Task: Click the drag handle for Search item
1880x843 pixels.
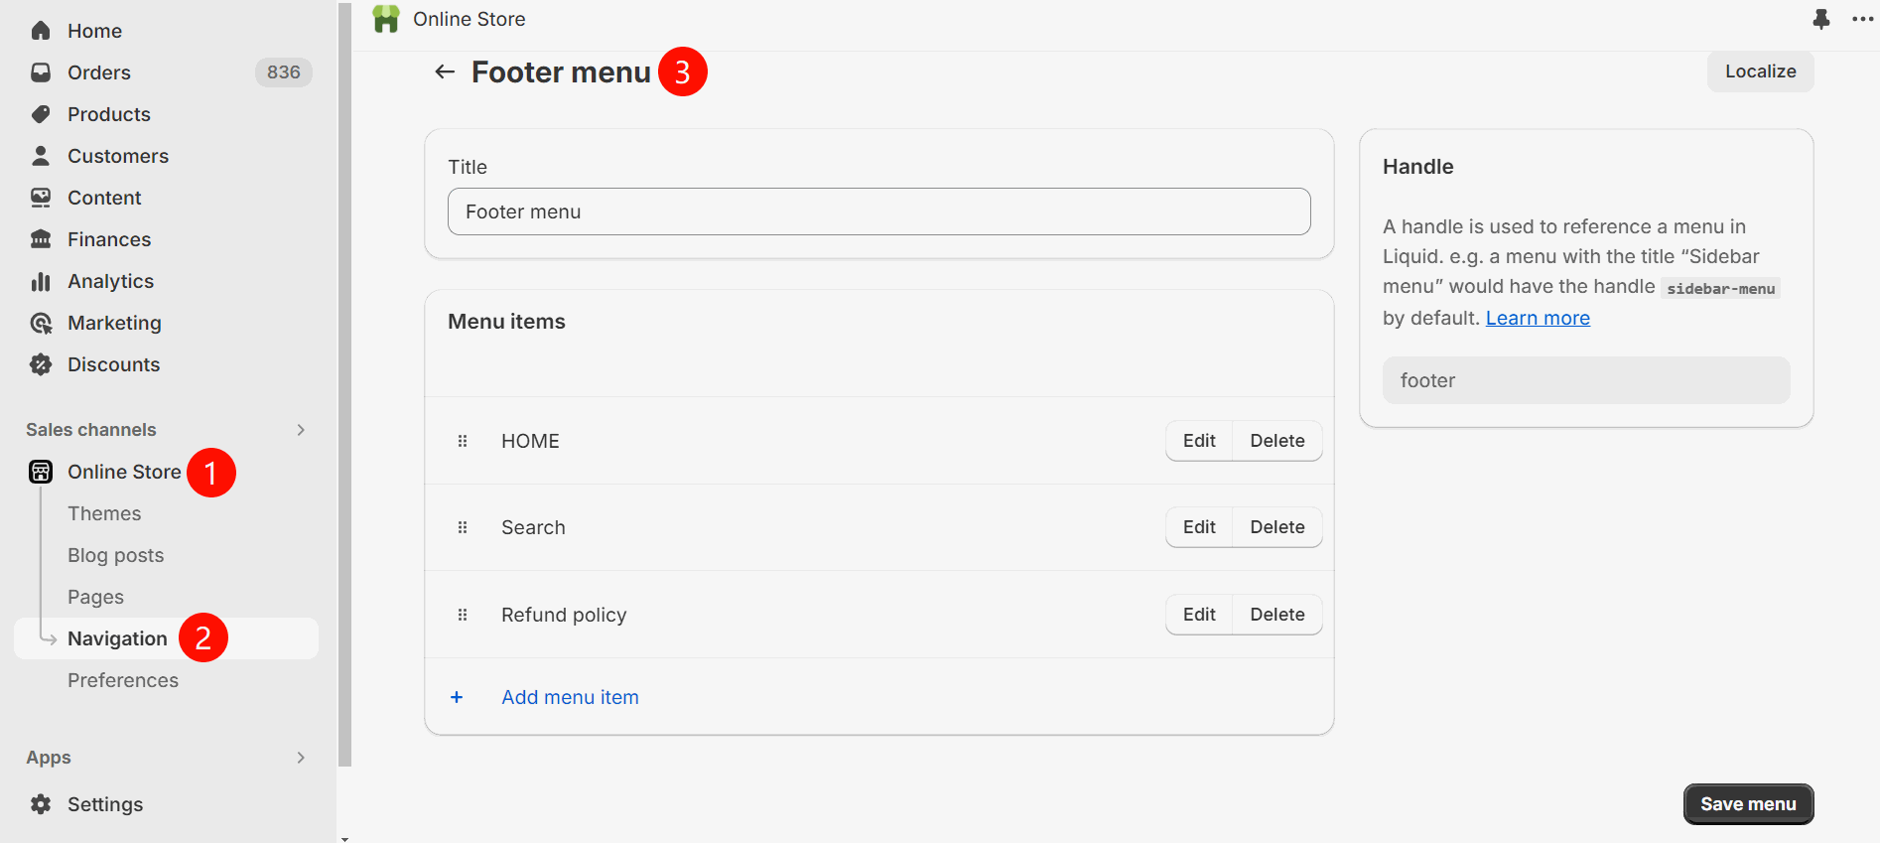Action: pyautogui.click(x=463, y=527)
